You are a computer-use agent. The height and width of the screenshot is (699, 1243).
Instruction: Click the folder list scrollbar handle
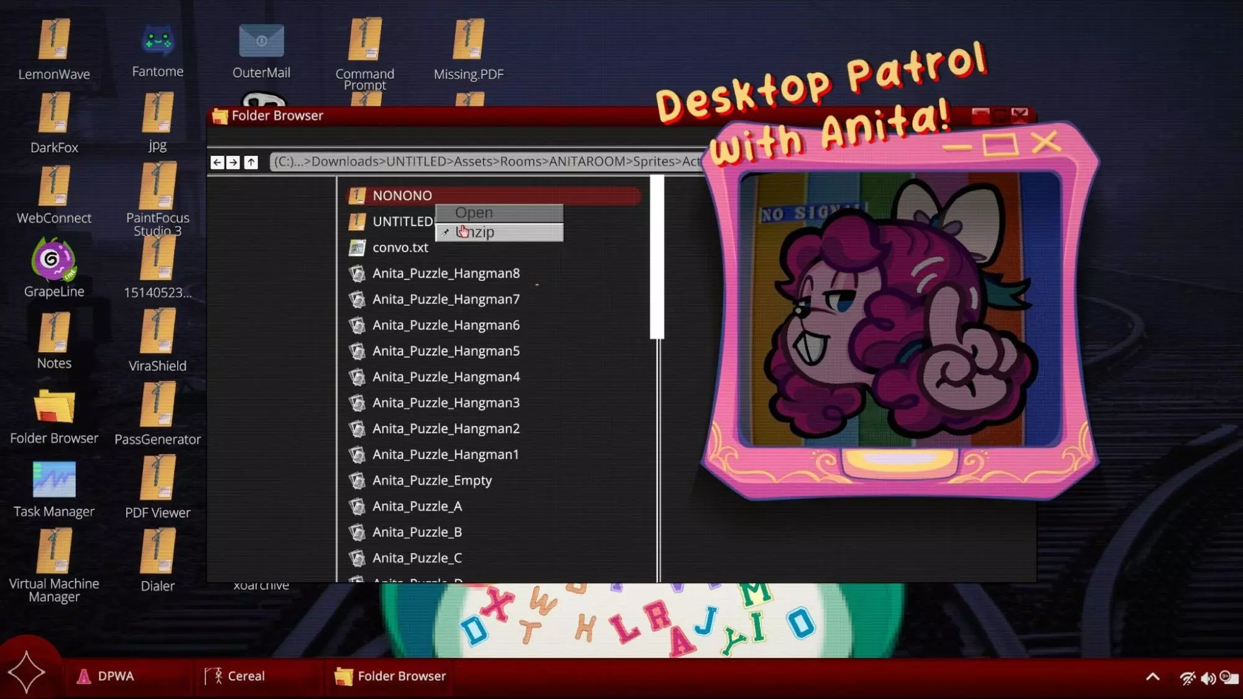click(657, 258)
